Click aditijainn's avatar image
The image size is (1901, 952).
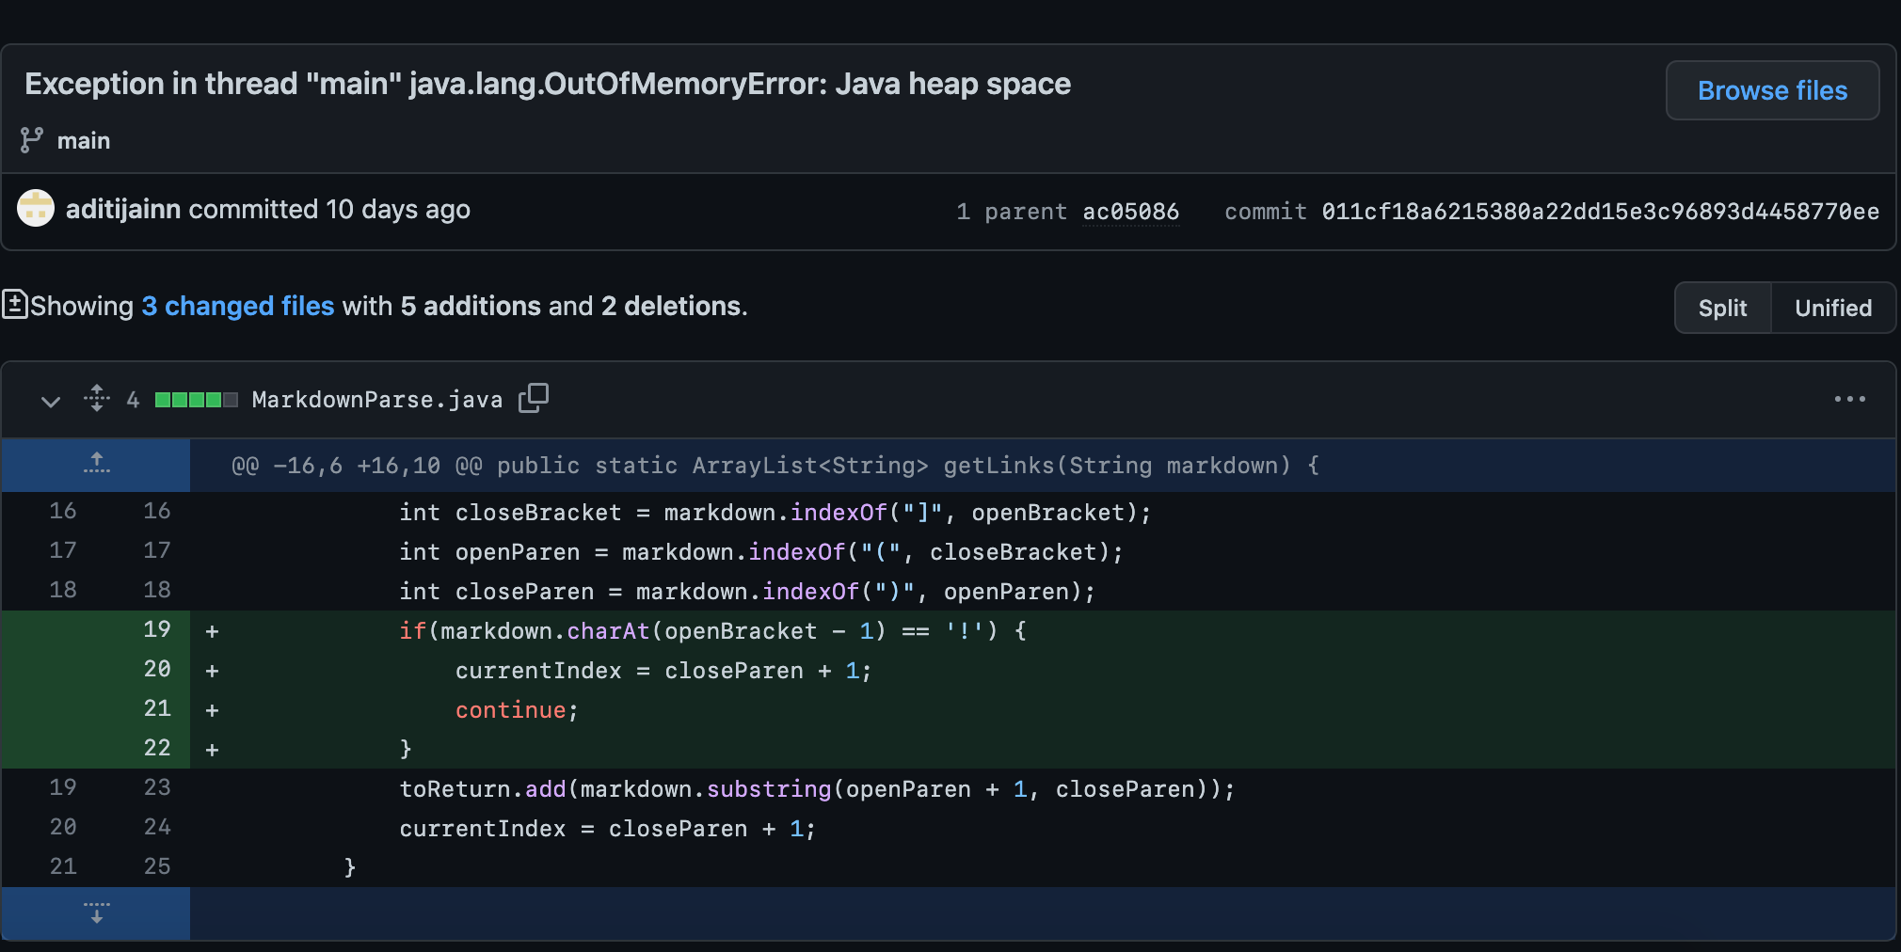click(x=36, y=209)
